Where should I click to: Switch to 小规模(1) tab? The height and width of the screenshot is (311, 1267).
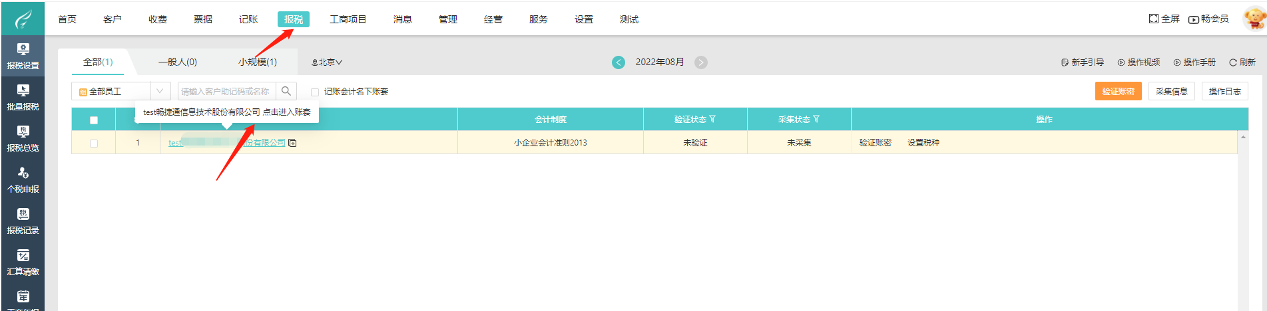[x=258, y=62]
